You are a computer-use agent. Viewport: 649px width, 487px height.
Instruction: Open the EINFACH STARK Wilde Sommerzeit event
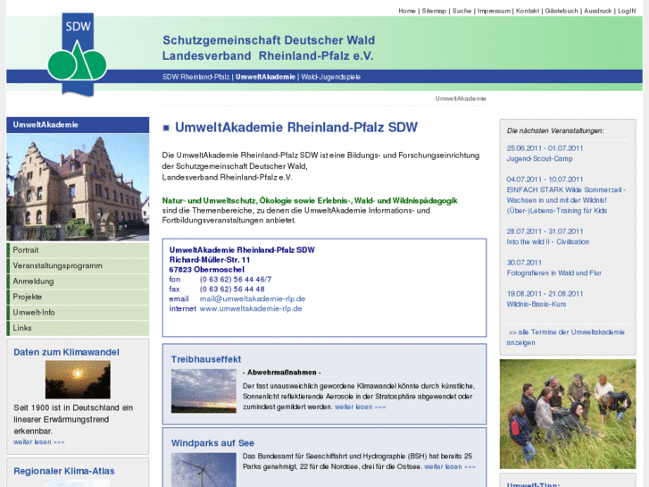pyautogui.click(x=566, y=200)
